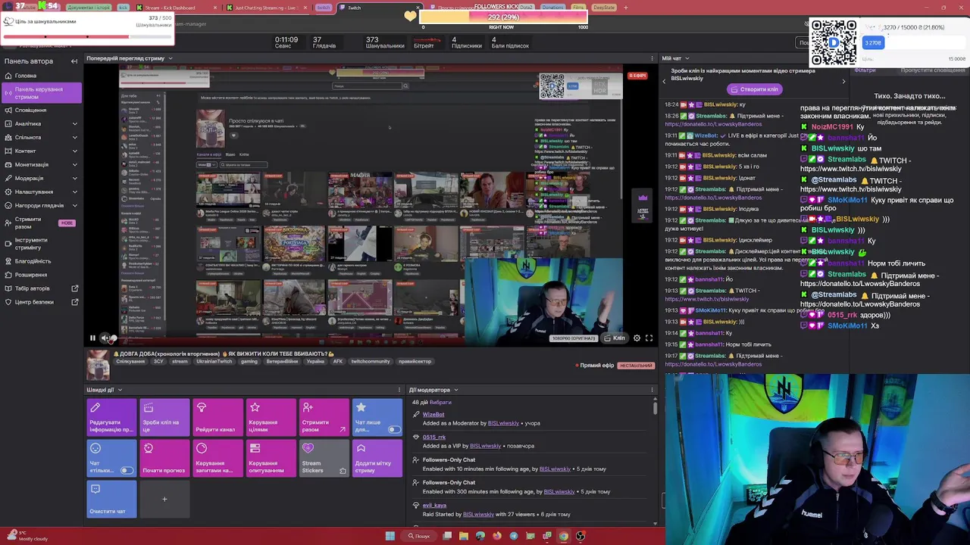This screenshot has height=545, width=970.
Task: Click the Зроби кліп на це tile
Action: coord(164,417)
